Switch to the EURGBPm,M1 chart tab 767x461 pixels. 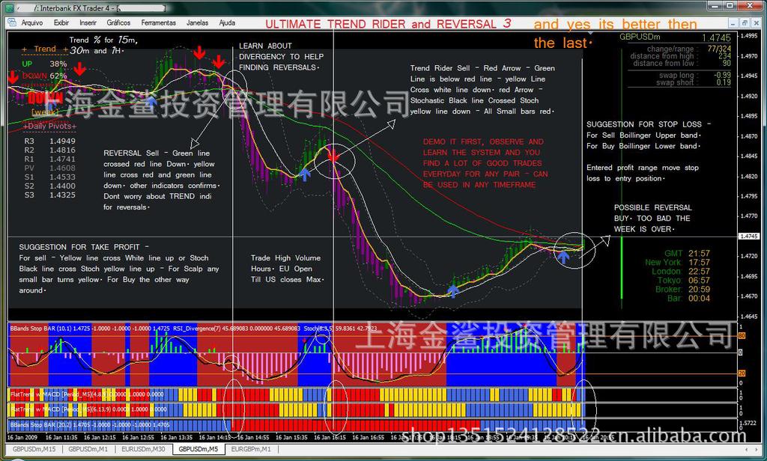pyautogui.click(x=250, y=449)
